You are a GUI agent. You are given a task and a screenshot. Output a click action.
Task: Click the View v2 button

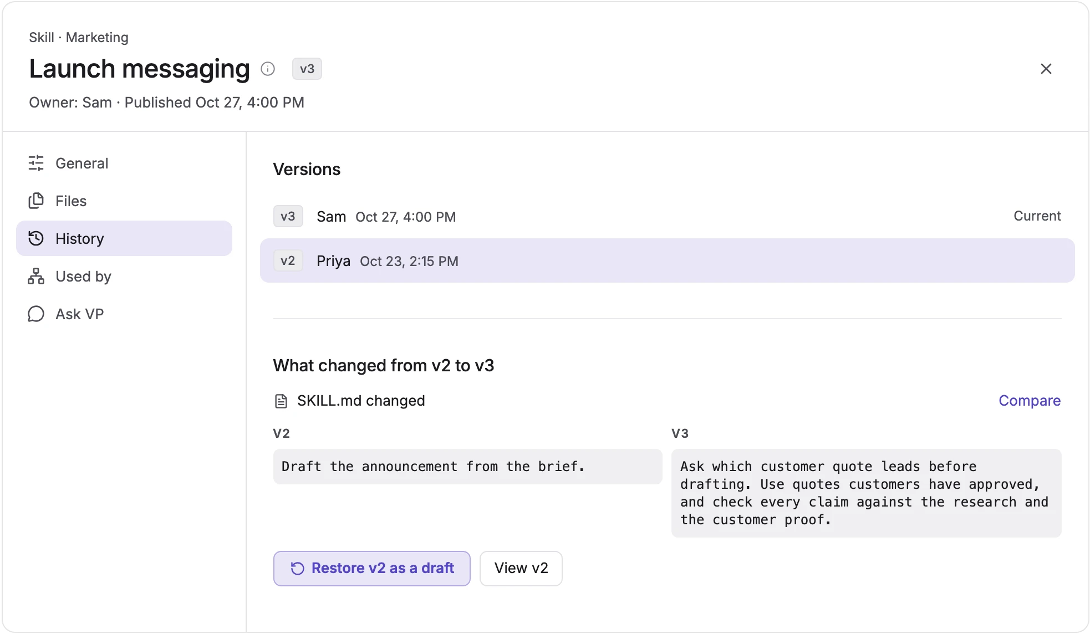pyautogui.click(x=521, y=568)
